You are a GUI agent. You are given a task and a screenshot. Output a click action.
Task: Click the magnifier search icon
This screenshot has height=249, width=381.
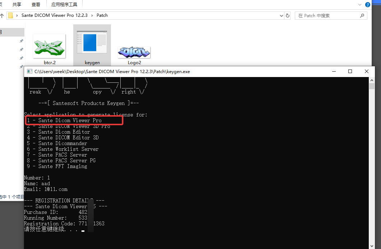click(362, 16)
